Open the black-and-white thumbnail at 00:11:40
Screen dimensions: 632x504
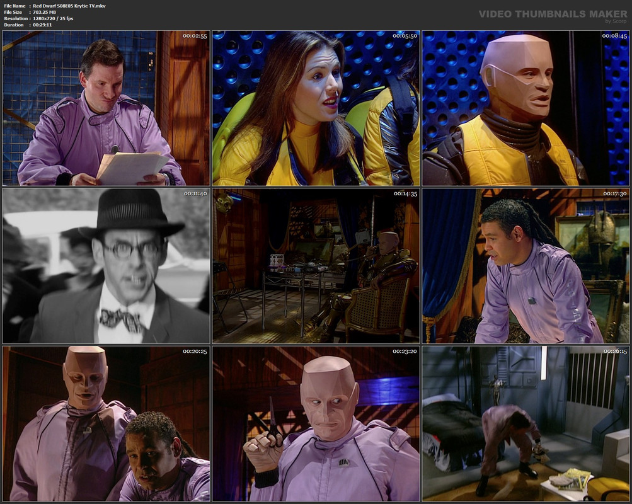click(x=106, y=266)
